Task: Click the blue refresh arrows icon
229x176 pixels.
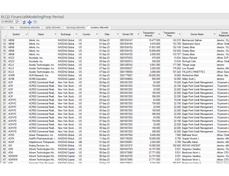Action: pyautogui.click(x=24, y=22)
